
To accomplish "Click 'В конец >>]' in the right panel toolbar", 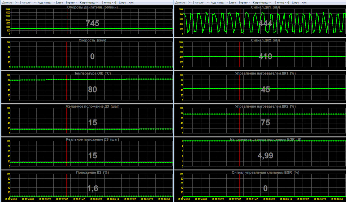I will click(x=281, y=3).
